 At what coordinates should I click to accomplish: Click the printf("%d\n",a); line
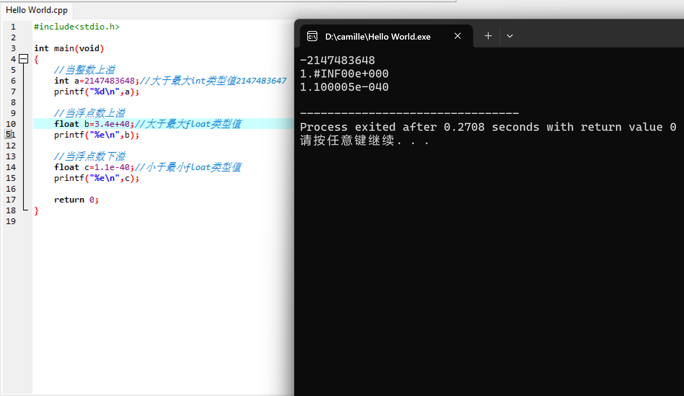(x=97, y=92)
